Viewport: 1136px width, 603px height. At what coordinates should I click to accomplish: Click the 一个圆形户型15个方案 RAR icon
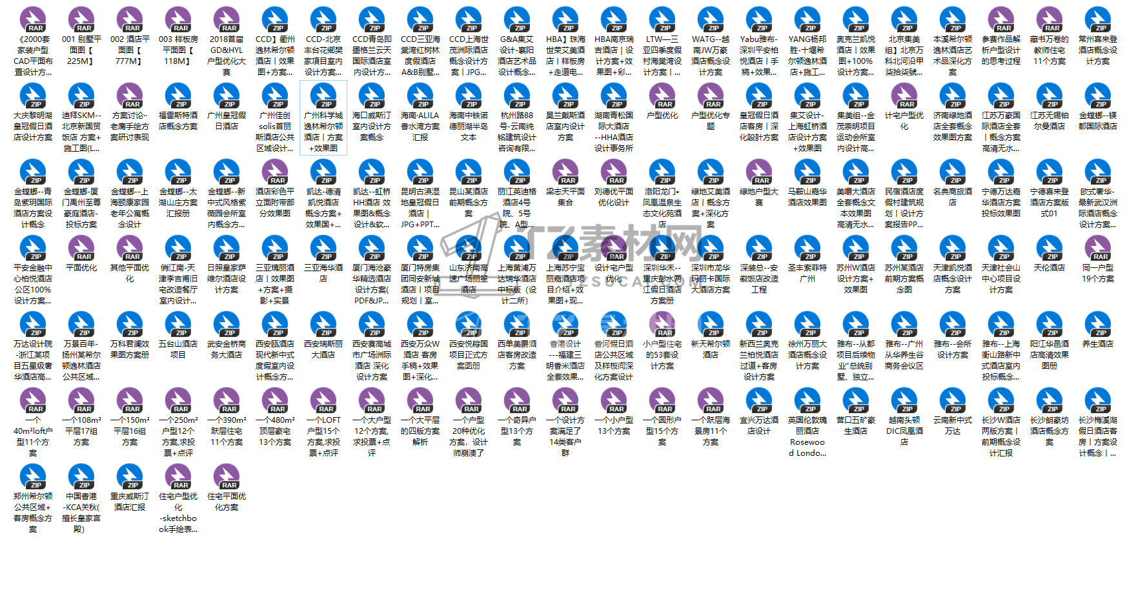tap(662, 400)
